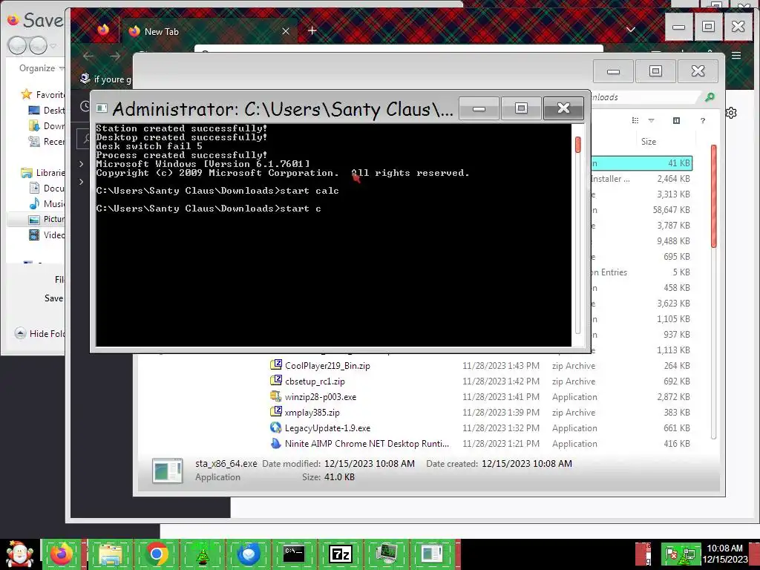The image size is (760, 570).
Task: Open Thunderbird from the taskbar
Action: click(x=248, y=554)
